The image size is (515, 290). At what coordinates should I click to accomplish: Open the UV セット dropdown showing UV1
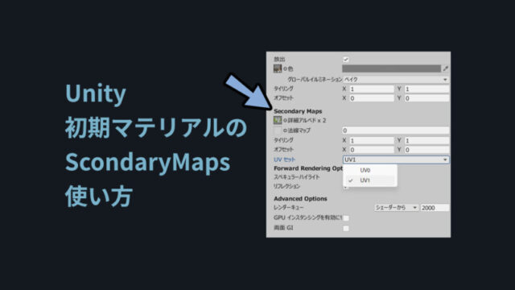pyautogui.click(x=396, y=159)
